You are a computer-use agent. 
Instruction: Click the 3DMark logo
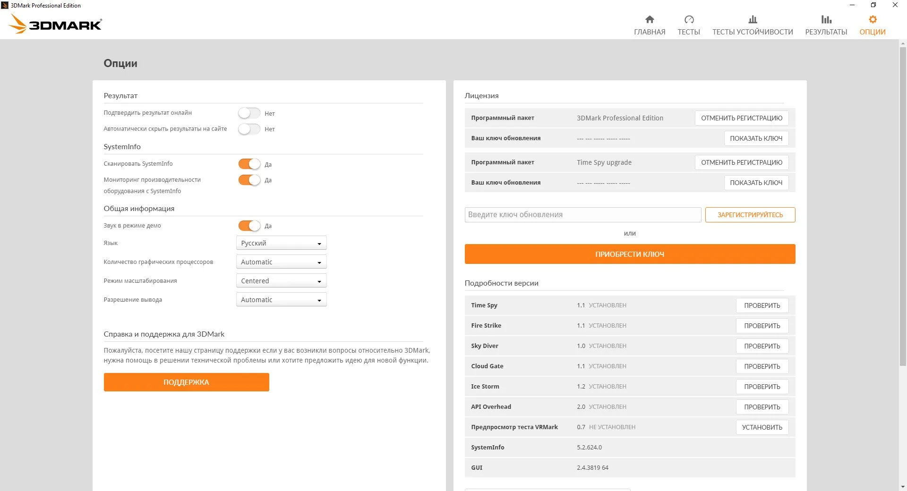(x=55, y=24)
